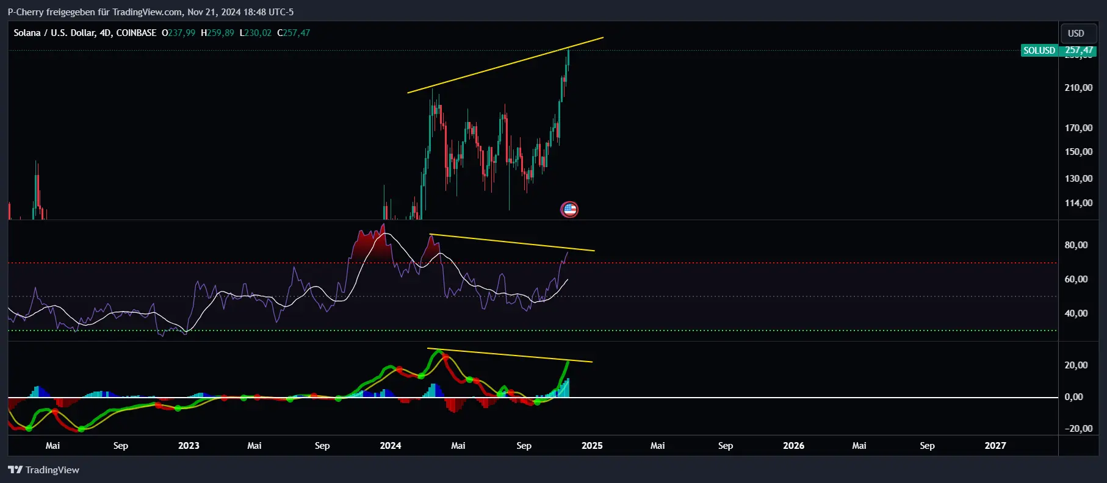Click the green dotted RSI oversold level line

tap(532, 331)
